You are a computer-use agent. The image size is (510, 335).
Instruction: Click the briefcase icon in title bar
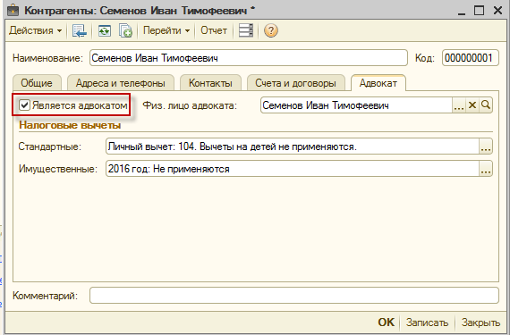(13, 10)
